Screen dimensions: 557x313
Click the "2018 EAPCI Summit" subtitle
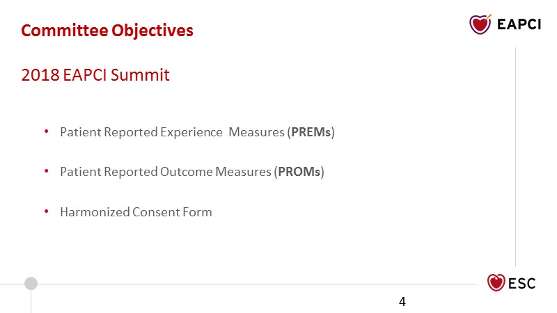(95, 74)
